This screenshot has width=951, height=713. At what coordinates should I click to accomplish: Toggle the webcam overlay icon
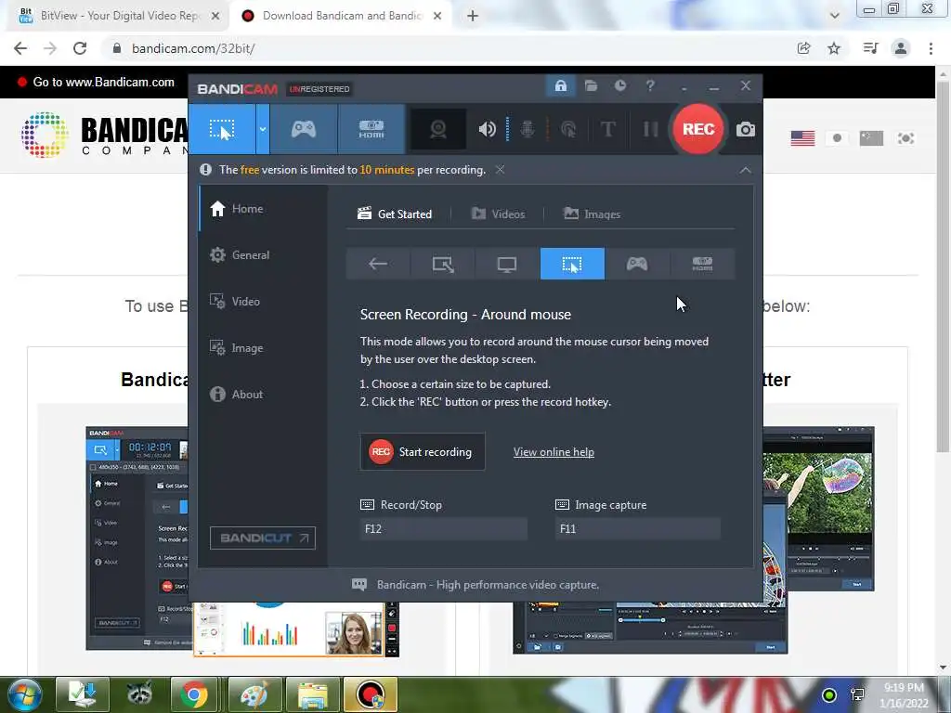click(x=438, y=129)
